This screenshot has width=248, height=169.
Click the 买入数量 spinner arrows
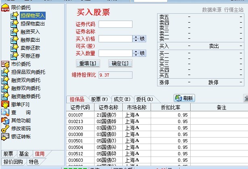(136, 53)
